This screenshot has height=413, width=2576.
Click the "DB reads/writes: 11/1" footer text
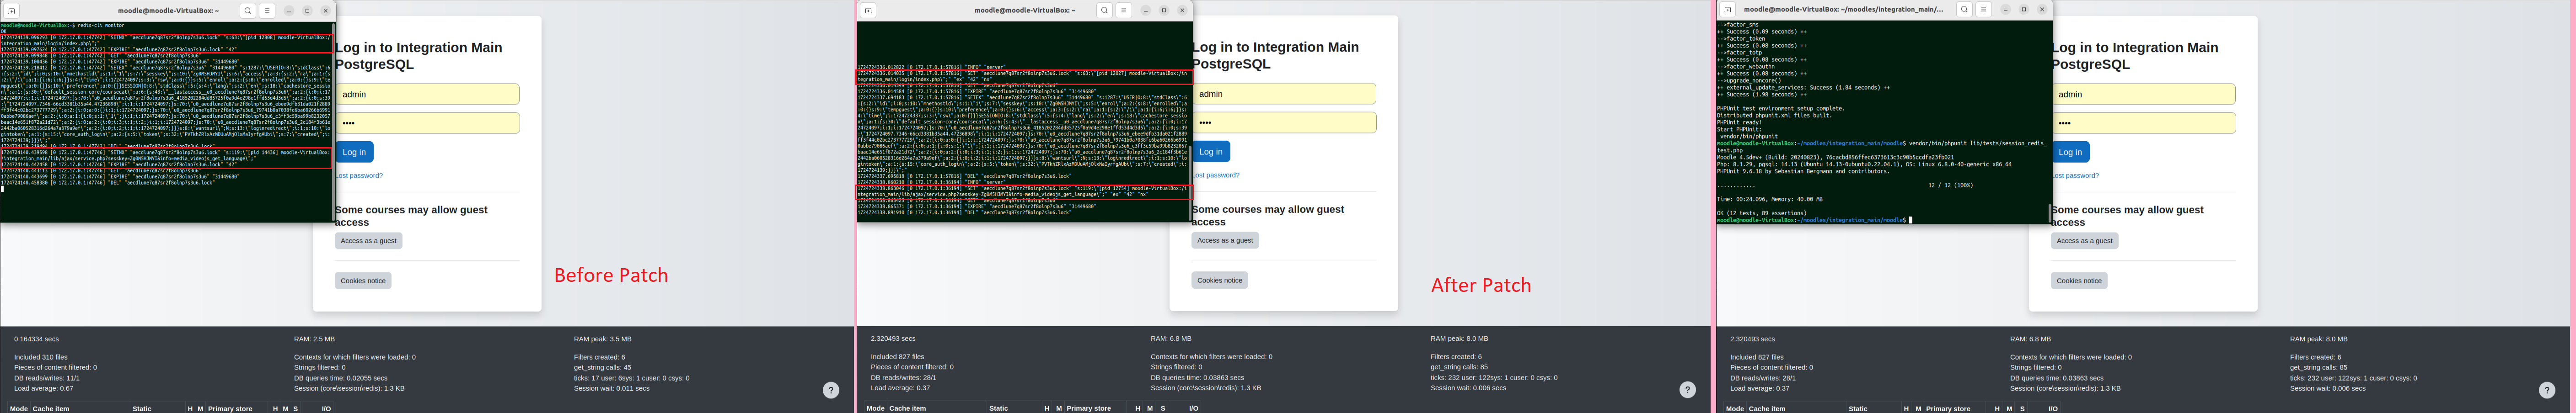point(47,378)
